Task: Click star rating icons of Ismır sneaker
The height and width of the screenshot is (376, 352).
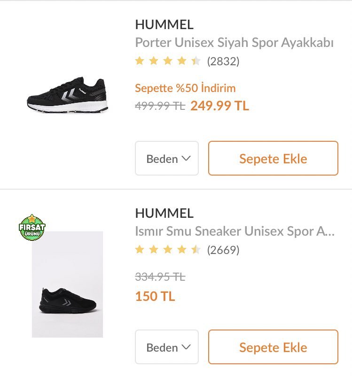Action: tap(168, 250)
